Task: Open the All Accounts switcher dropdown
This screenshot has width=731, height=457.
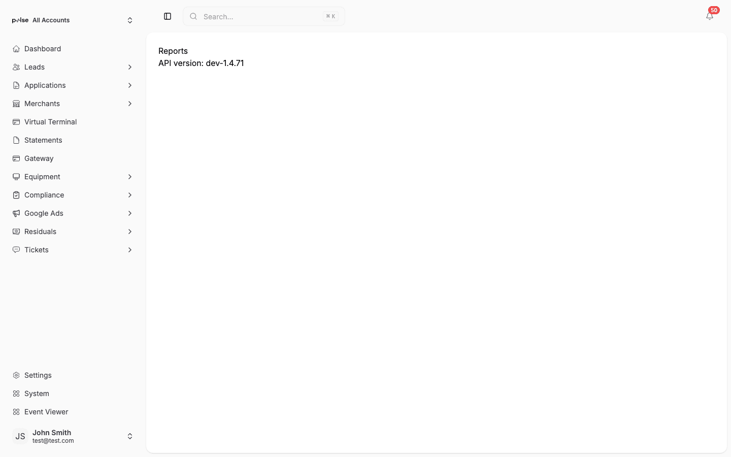Action: tap(73, 20)
